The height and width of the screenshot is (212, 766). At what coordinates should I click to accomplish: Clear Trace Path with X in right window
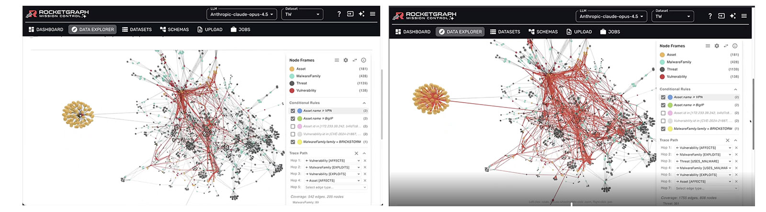tap(728, 140)
